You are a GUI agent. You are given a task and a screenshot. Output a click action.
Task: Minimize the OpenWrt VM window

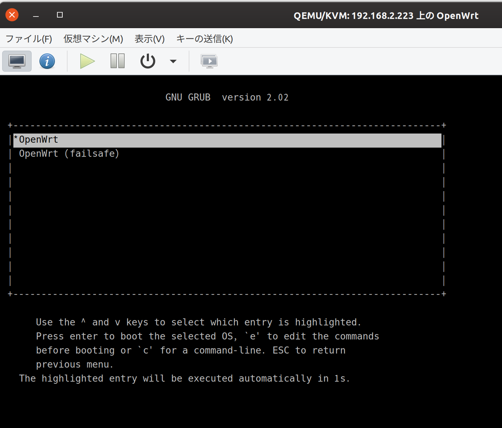[36, 15]
